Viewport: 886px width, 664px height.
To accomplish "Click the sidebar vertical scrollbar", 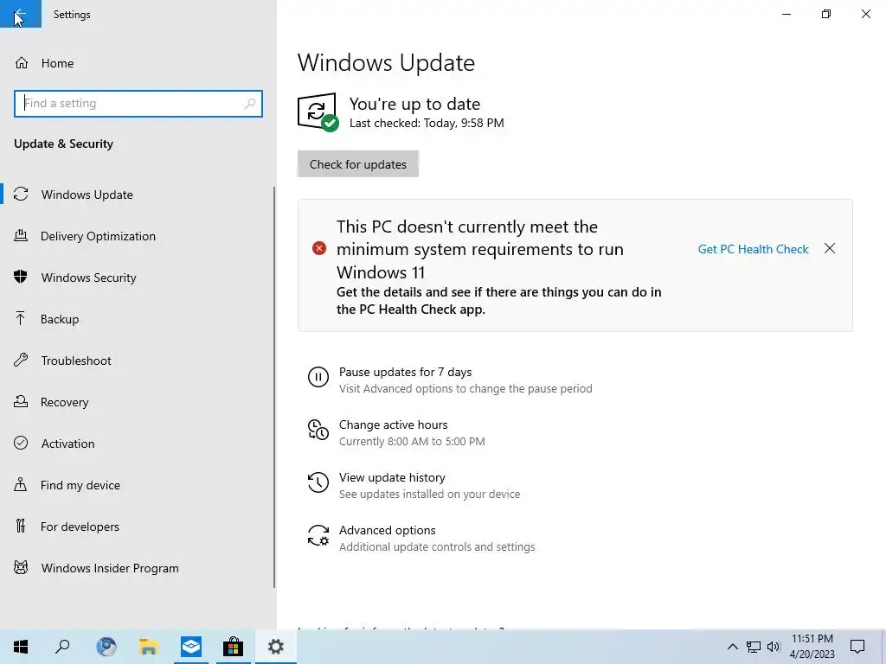I will (274, 387).
